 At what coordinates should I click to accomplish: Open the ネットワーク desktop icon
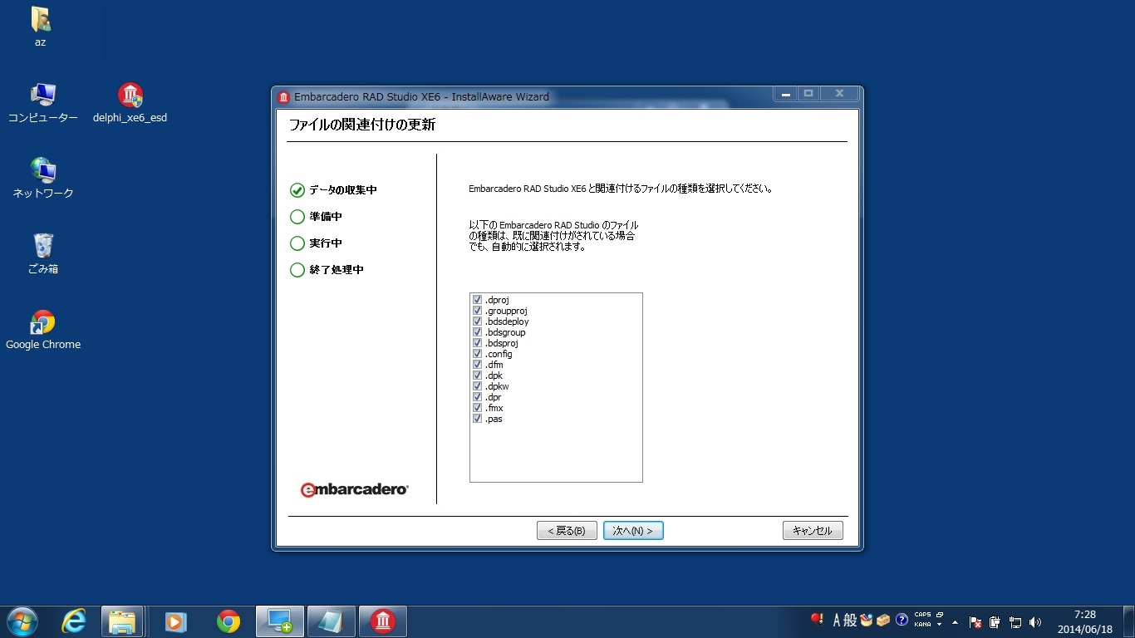pos(43,179)
